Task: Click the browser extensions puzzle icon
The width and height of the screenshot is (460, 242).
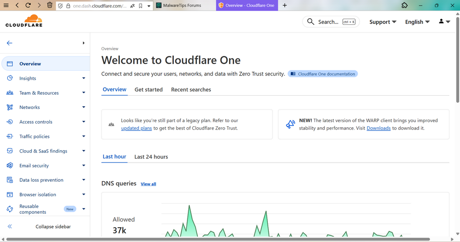Action: click(405, 5)
